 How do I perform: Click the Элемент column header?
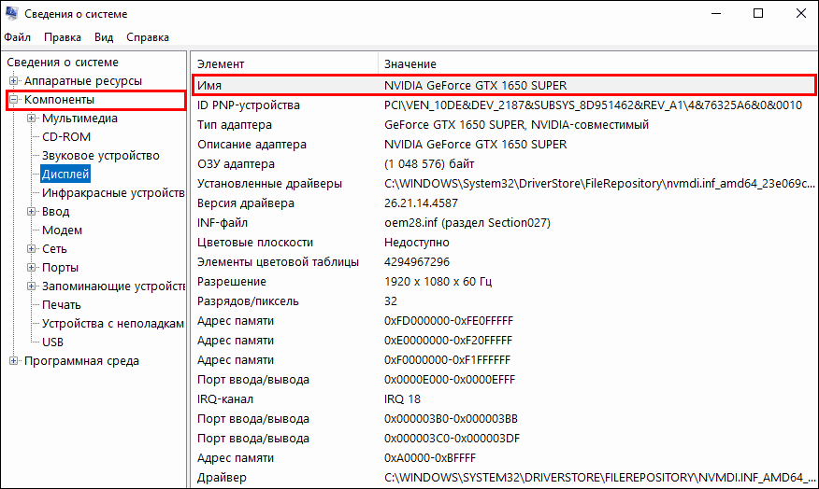point(221,63)
